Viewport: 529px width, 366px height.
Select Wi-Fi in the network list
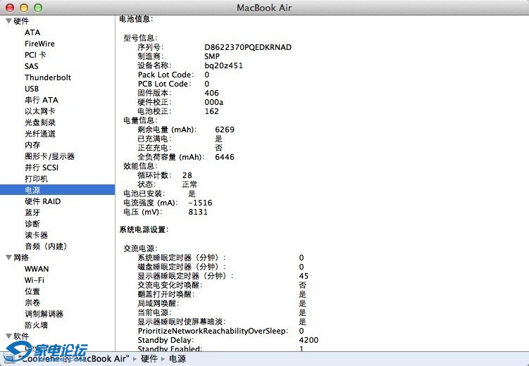click(x=34, y=280)
